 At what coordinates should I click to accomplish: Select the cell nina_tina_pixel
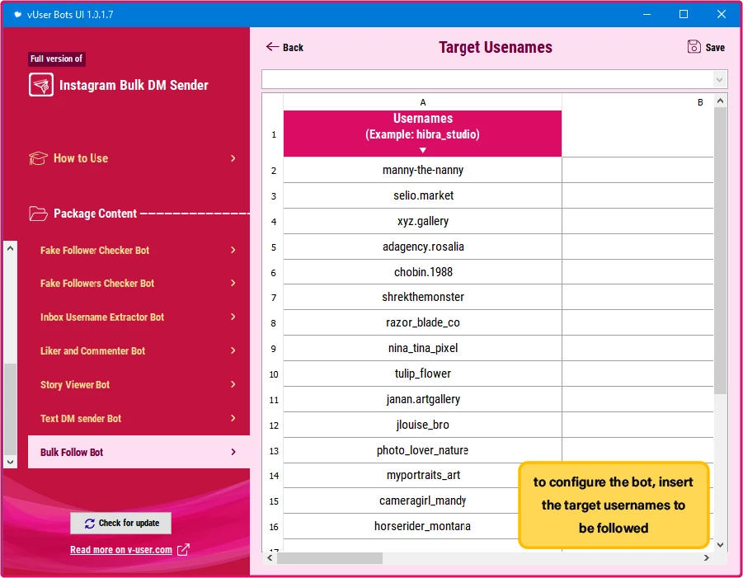423,348
